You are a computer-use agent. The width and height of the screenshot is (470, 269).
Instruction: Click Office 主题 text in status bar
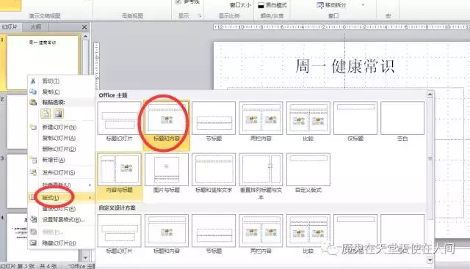(82, 266)
